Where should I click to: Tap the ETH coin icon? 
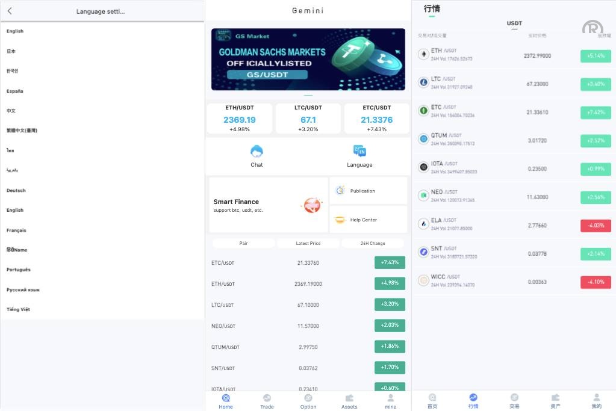pyautogui.click(x=423, y=54)
